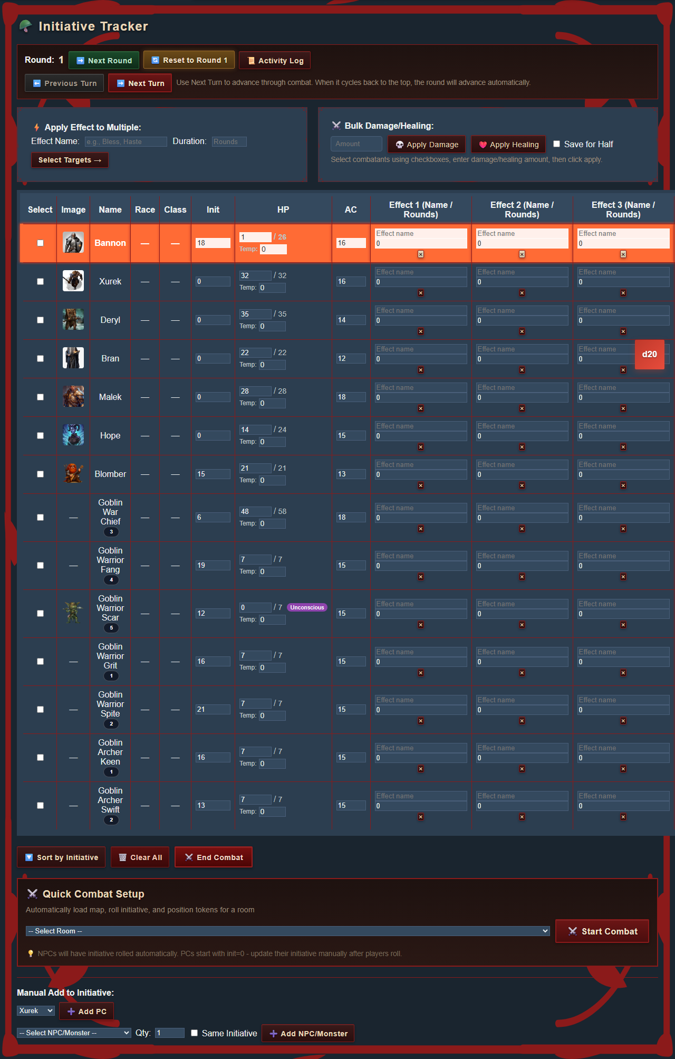Enable Save for Half

click(x=556, y=144)
